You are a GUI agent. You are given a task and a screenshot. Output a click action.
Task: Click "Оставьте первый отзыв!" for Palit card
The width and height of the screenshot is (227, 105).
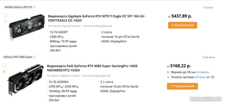63,76
